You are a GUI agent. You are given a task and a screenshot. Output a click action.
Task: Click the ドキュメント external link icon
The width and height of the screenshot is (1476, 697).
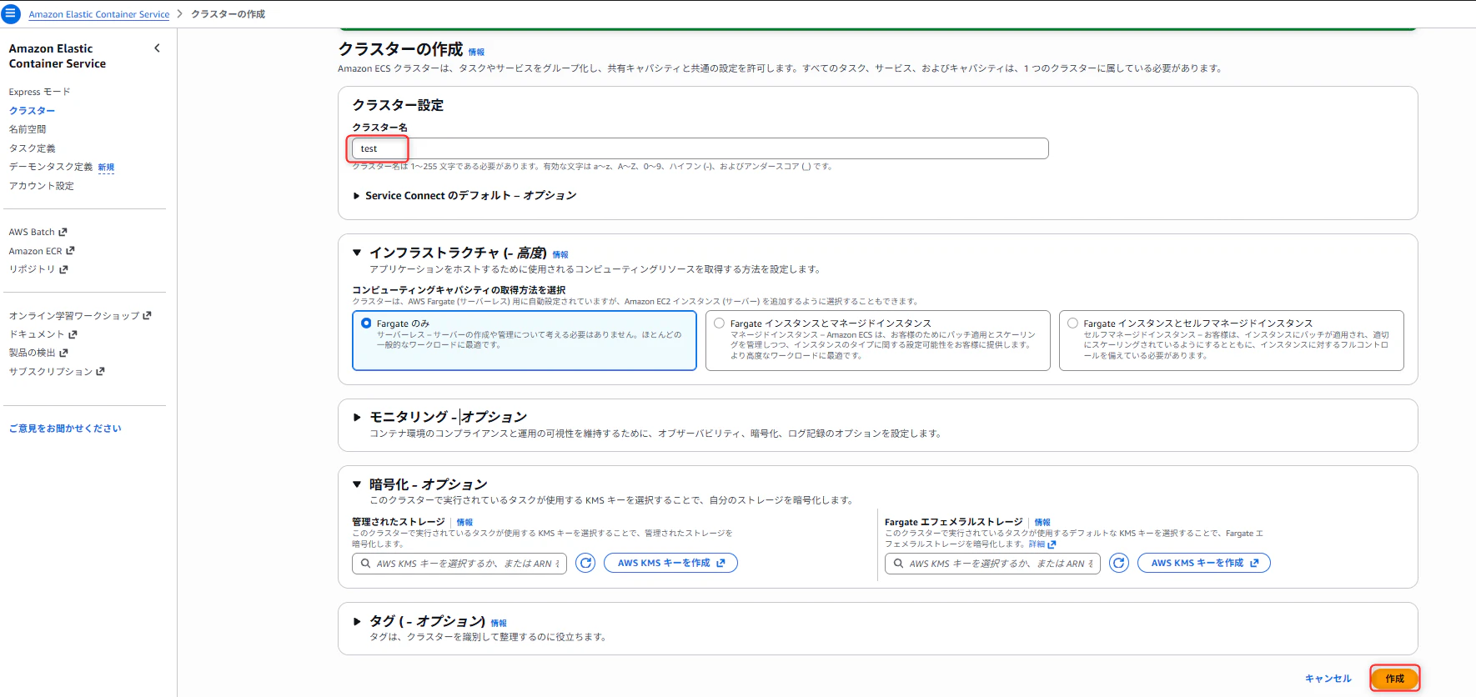pos(73,334)
